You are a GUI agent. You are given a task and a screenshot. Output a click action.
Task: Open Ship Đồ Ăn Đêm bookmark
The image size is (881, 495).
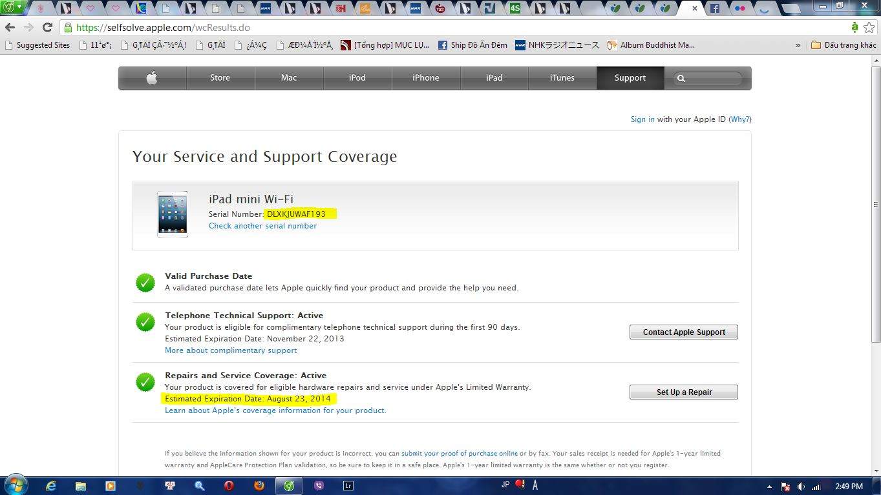click(472, 45)
